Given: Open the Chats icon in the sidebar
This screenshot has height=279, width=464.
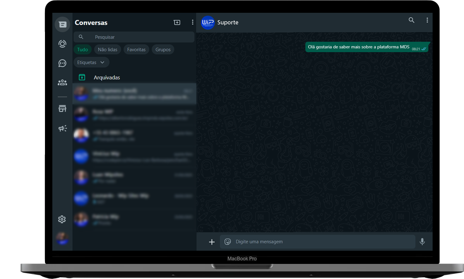Looking at the screenshot, I should (x=62, y=24).
